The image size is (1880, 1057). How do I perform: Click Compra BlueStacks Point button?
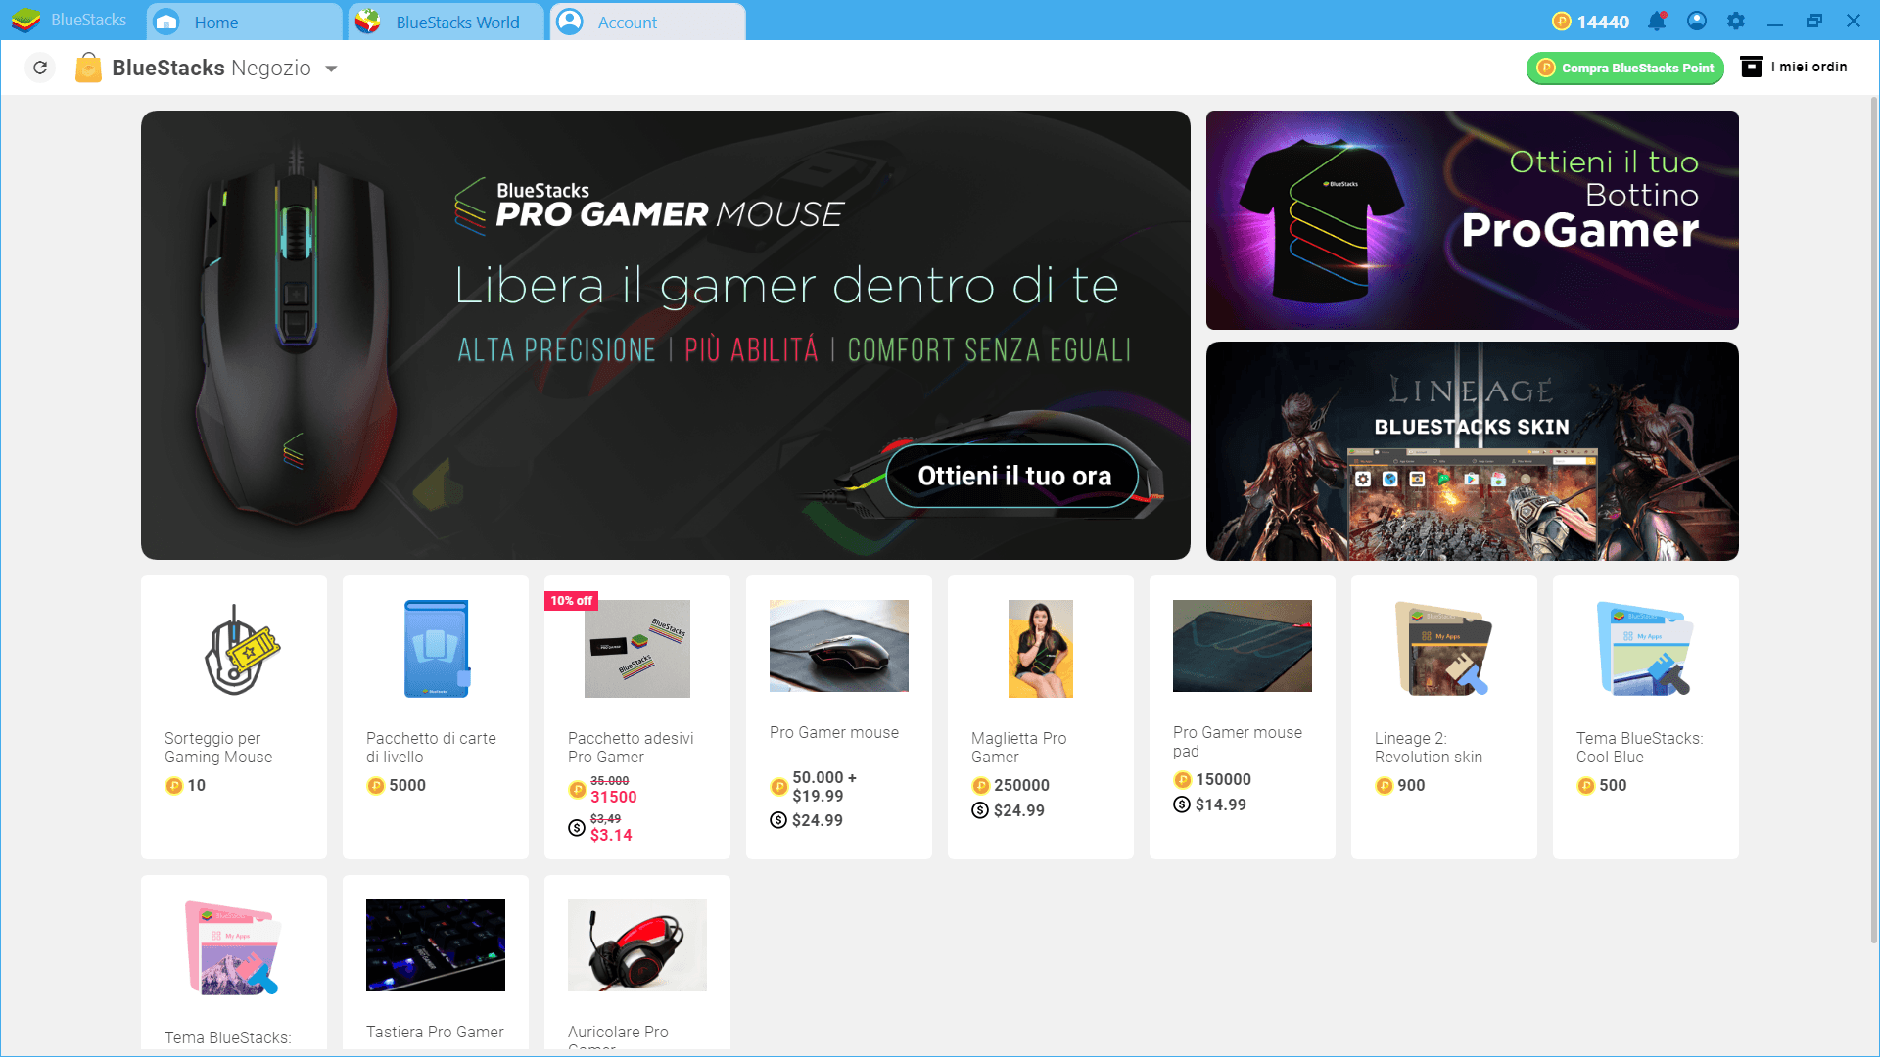(x=1625, y=68)
